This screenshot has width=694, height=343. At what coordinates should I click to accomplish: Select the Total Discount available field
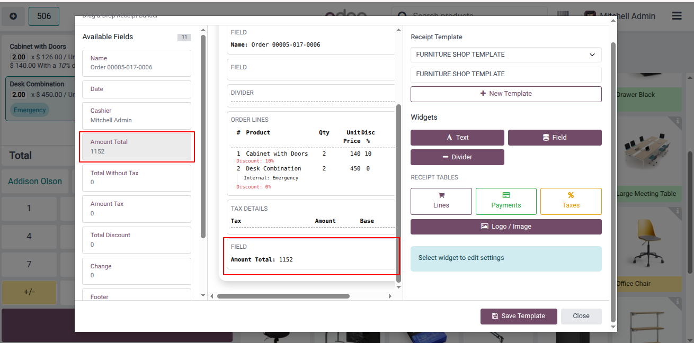[x=137, y=240]
